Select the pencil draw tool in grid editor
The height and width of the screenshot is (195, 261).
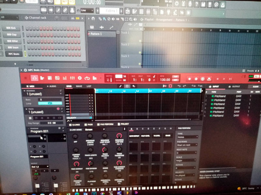point(120,86)
